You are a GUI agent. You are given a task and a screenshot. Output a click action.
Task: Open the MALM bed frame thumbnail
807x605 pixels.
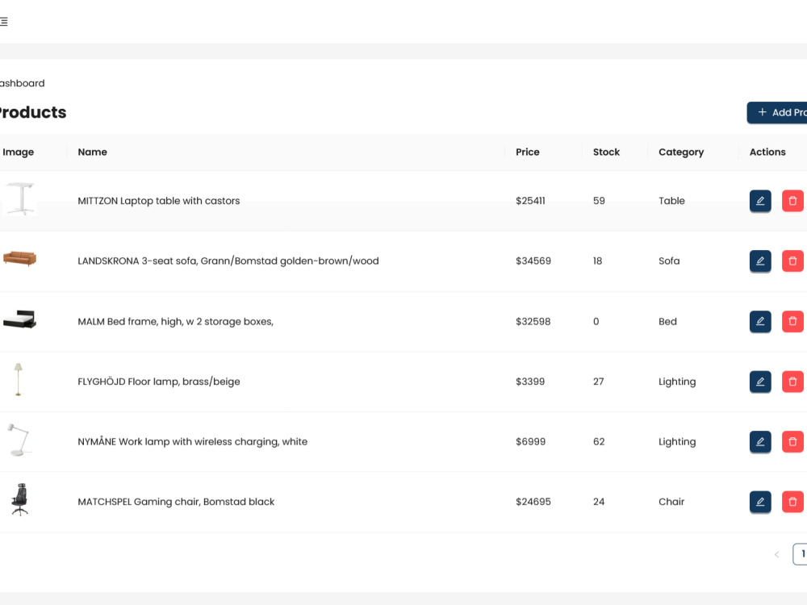pos(19,319)
